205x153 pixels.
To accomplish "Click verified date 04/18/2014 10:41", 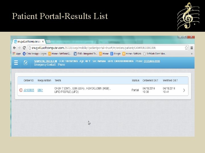I will pyautogui.click(x=169, y=90).
